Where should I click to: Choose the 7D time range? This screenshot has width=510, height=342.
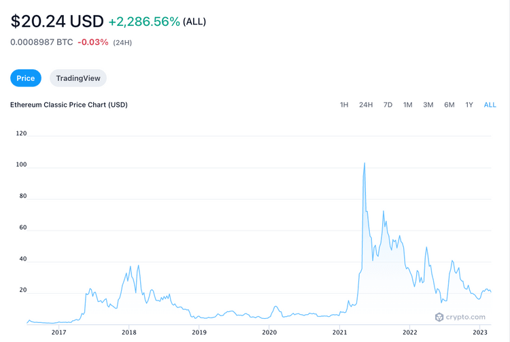(388, 105)
